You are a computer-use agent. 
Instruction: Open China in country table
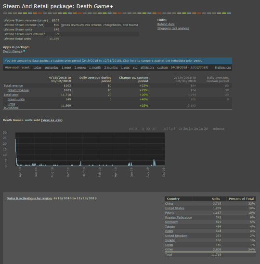click(x=169, y=204)
